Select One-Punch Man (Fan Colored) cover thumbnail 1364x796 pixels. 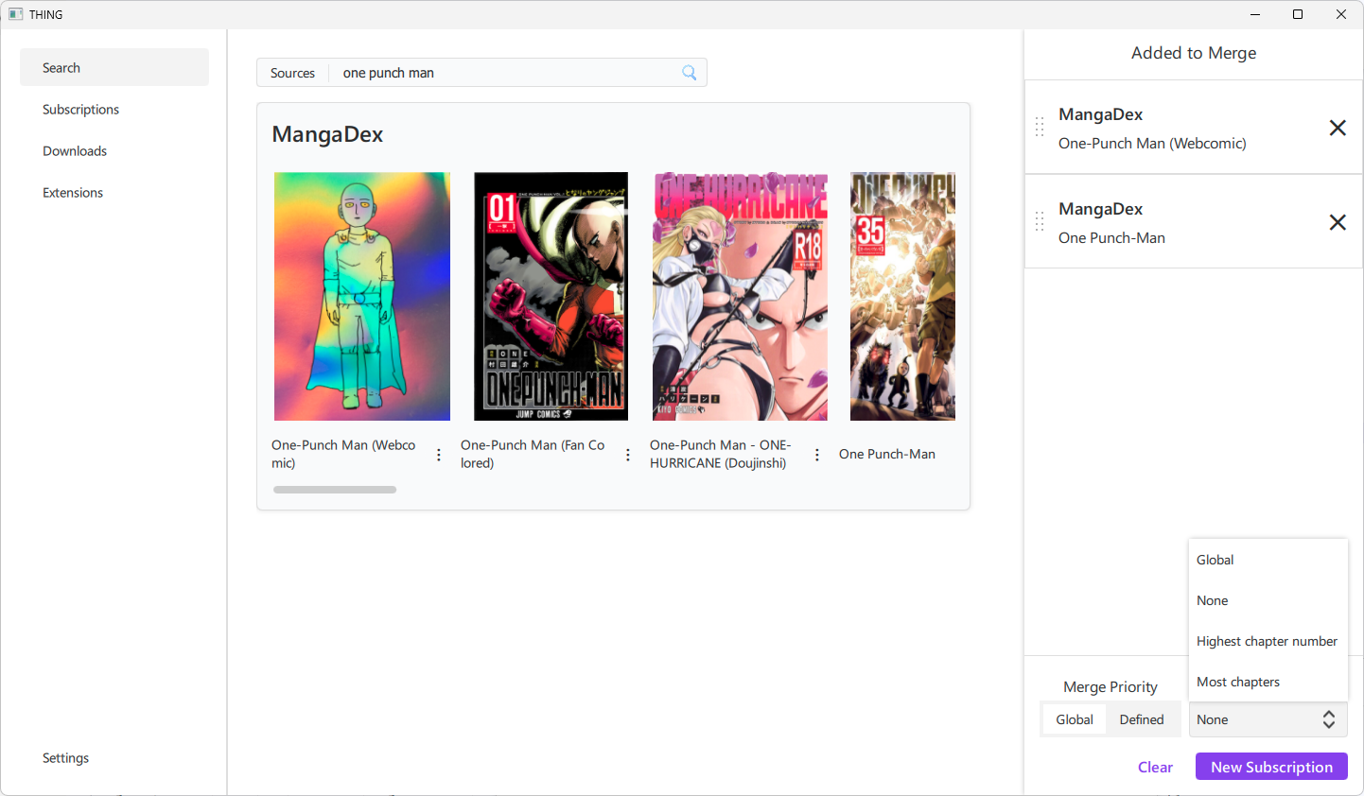pyautogui.click(x=551, y=296)
